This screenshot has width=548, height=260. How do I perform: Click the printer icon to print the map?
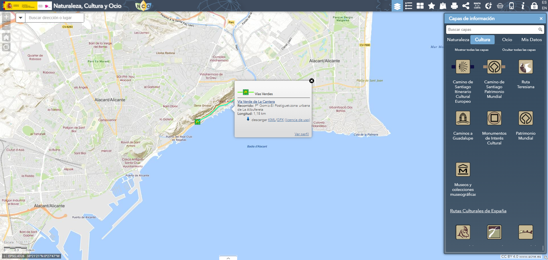pyautogui.click(x=454, y=6)
